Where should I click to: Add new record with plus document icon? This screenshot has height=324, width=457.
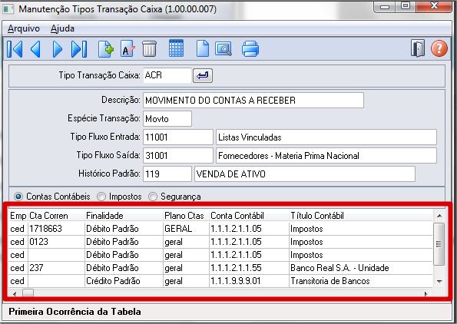tap(105, 49)
